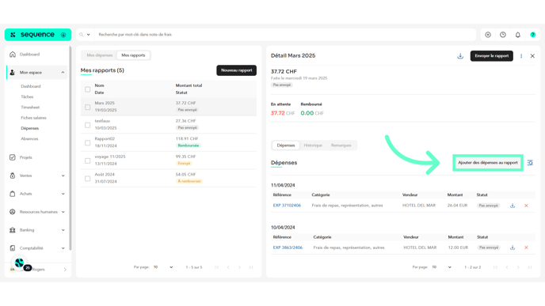Remove expense EXP 3863/2406 with red X
The width and height of the screenshot is (545, 306).
[526, 247]
